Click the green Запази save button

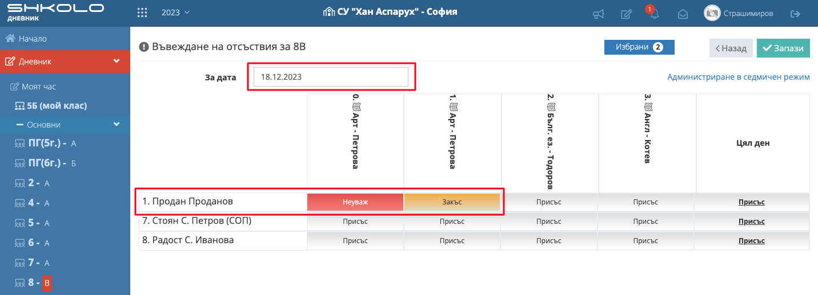coord(783,48)
